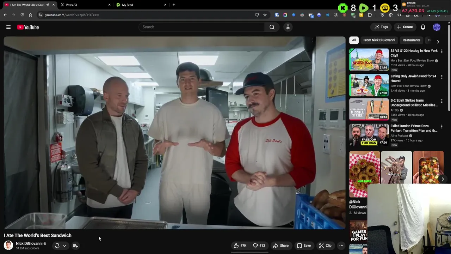Select the All filter chip
This screenshot has height=254, width=451.
[x=354, y=40]
